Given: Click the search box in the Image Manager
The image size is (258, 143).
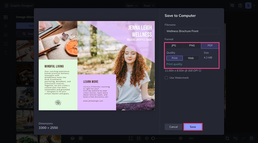Looking at the screenshot, I should click(x=25, y=34).
